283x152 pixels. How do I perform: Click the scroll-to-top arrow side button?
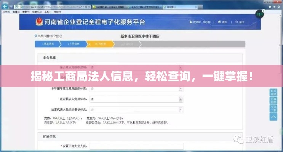273,117
